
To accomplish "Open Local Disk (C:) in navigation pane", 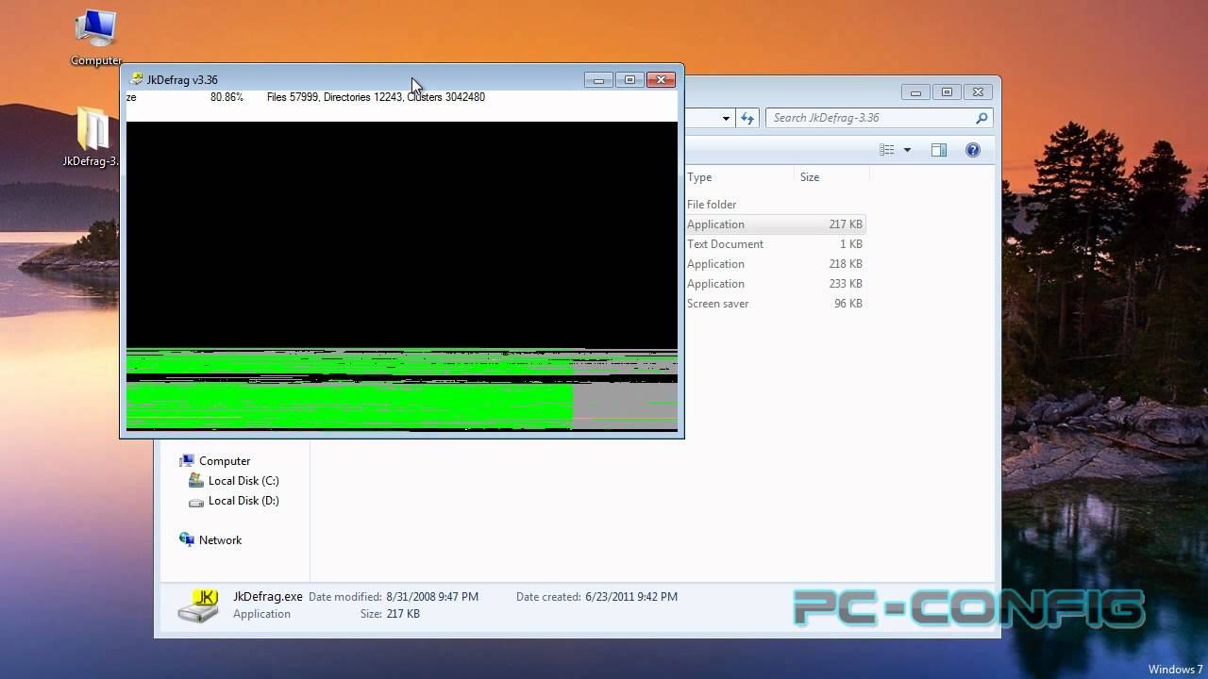I will pyautogui.click(x=243, y=481).
